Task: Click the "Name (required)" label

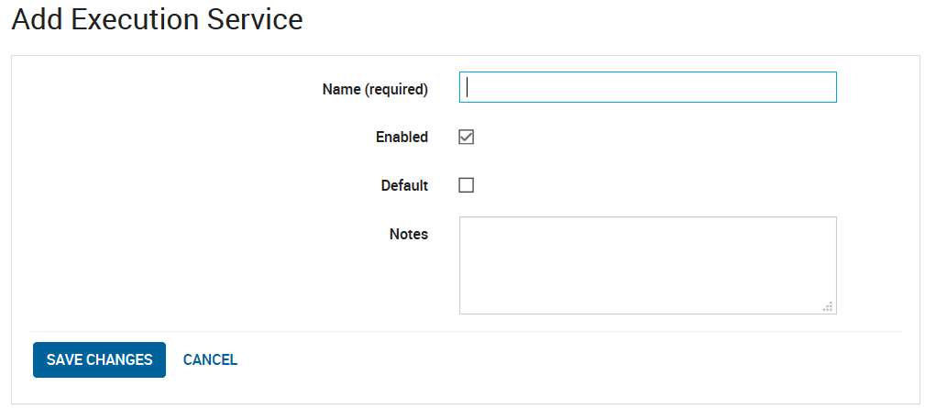Action: coord(375,89)
